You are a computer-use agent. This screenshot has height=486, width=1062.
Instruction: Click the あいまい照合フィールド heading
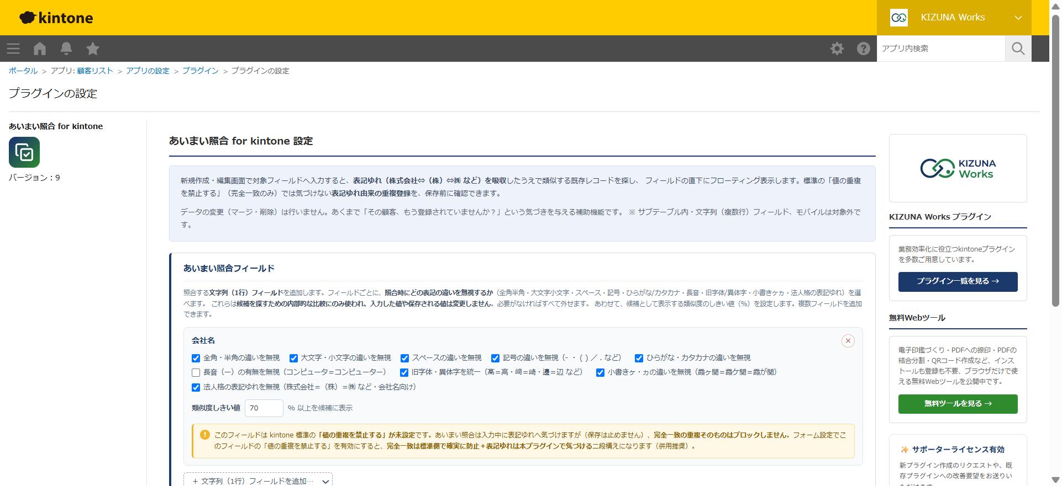(x=229, y=269)
